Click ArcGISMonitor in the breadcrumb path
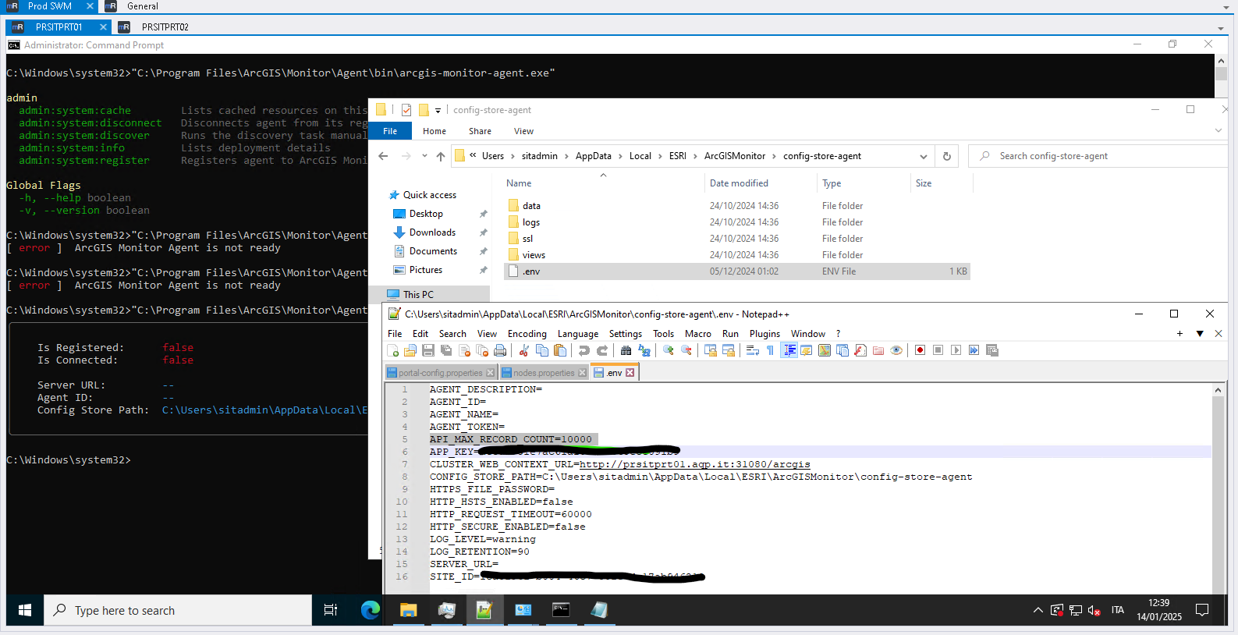Screen dimensions: 1238x635 click(x=735, y=156)
